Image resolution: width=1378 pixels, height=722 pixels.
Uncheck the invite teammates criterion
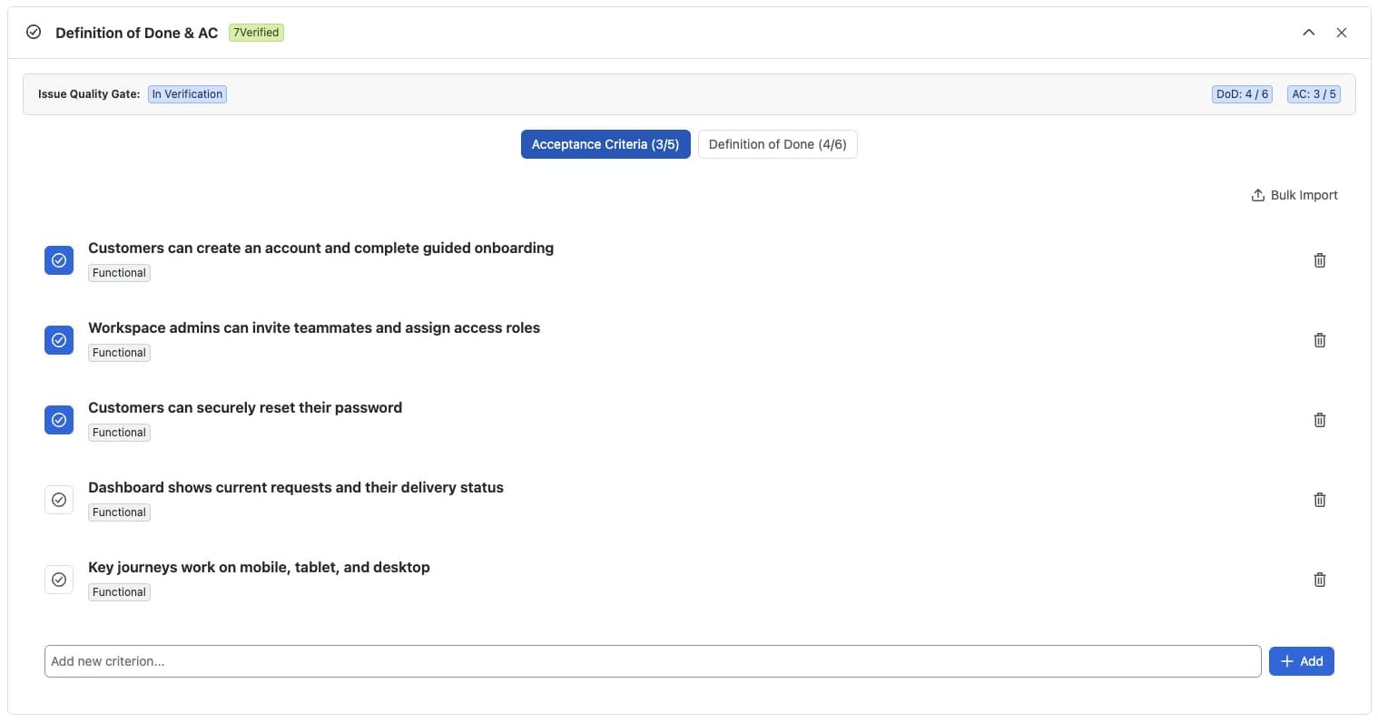59,340
